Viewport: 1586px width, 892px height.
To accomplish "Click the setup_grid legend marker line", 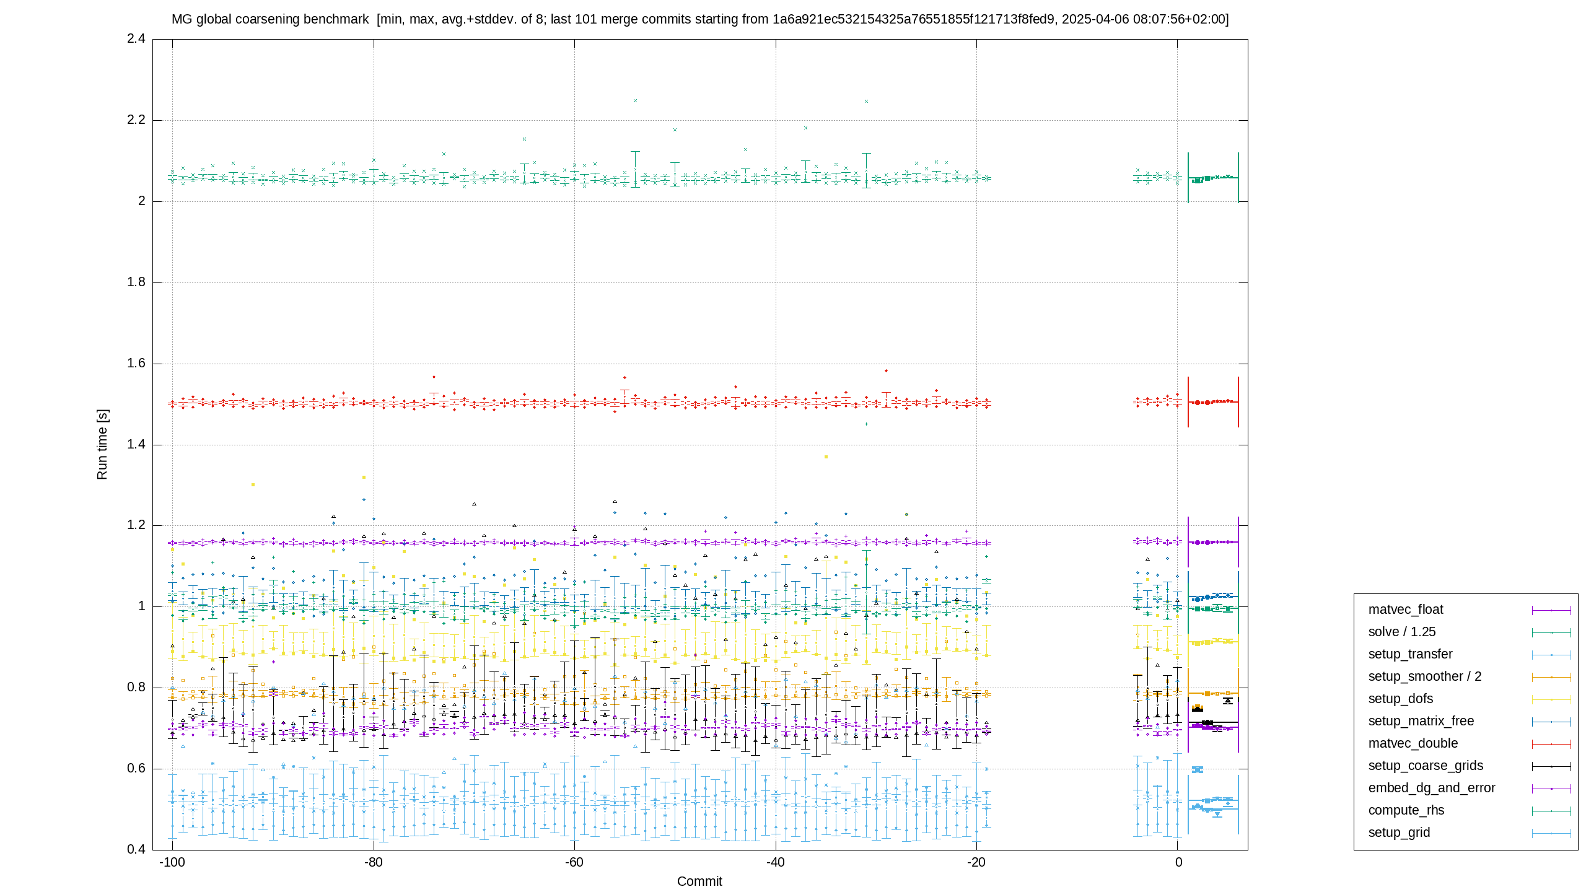I will pos(1551,833).
